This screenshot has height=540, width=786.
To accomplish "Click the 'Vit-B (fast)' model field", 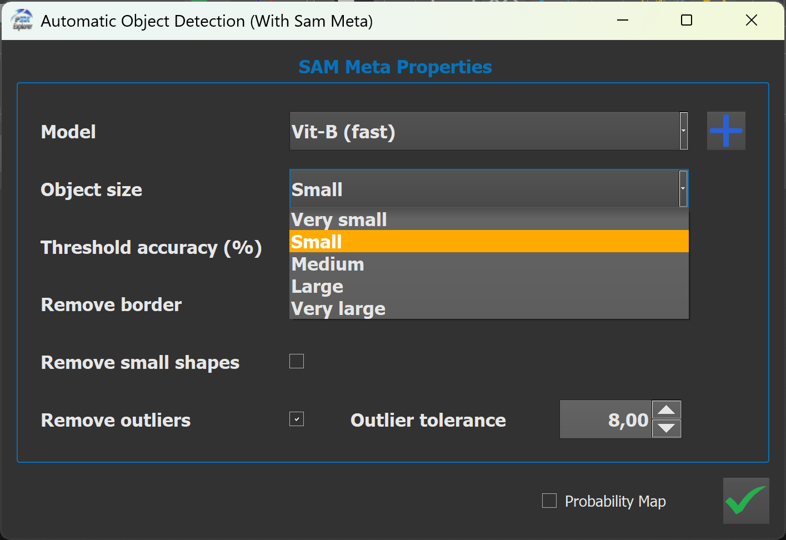I will point(478,131).
